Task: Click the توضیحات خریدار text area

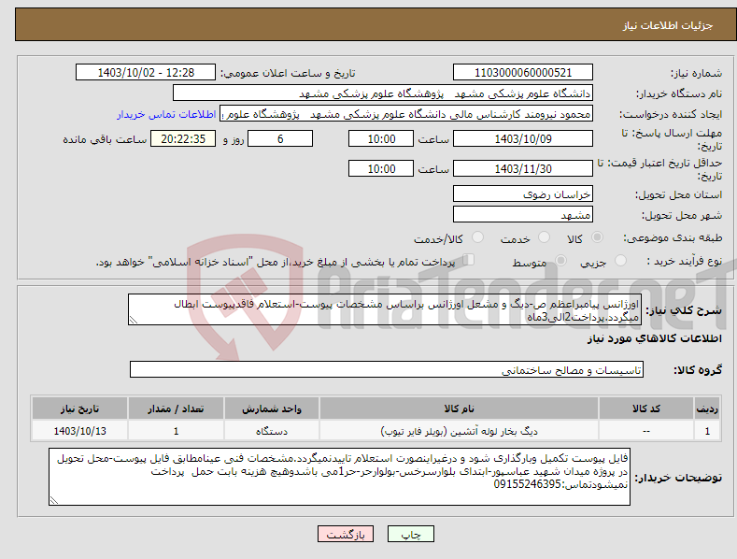Action: point(339,477)
